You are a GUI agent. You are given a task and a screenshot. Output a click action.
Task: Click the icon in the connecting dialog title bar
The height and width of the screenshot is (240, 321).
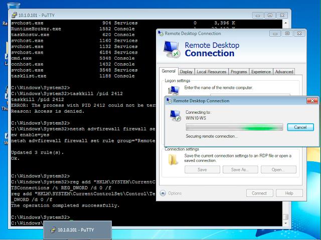coord(169,101)
